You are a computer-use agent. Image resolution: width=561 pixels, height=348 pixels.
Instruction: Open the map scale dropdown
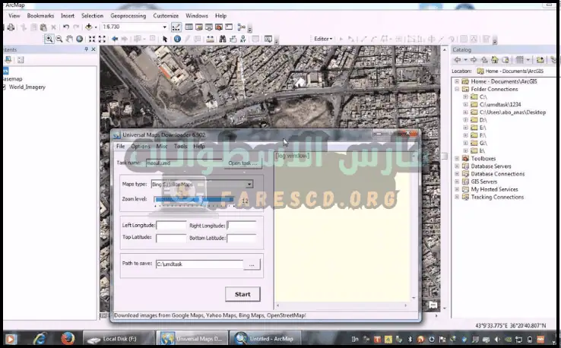click(165, 27)
